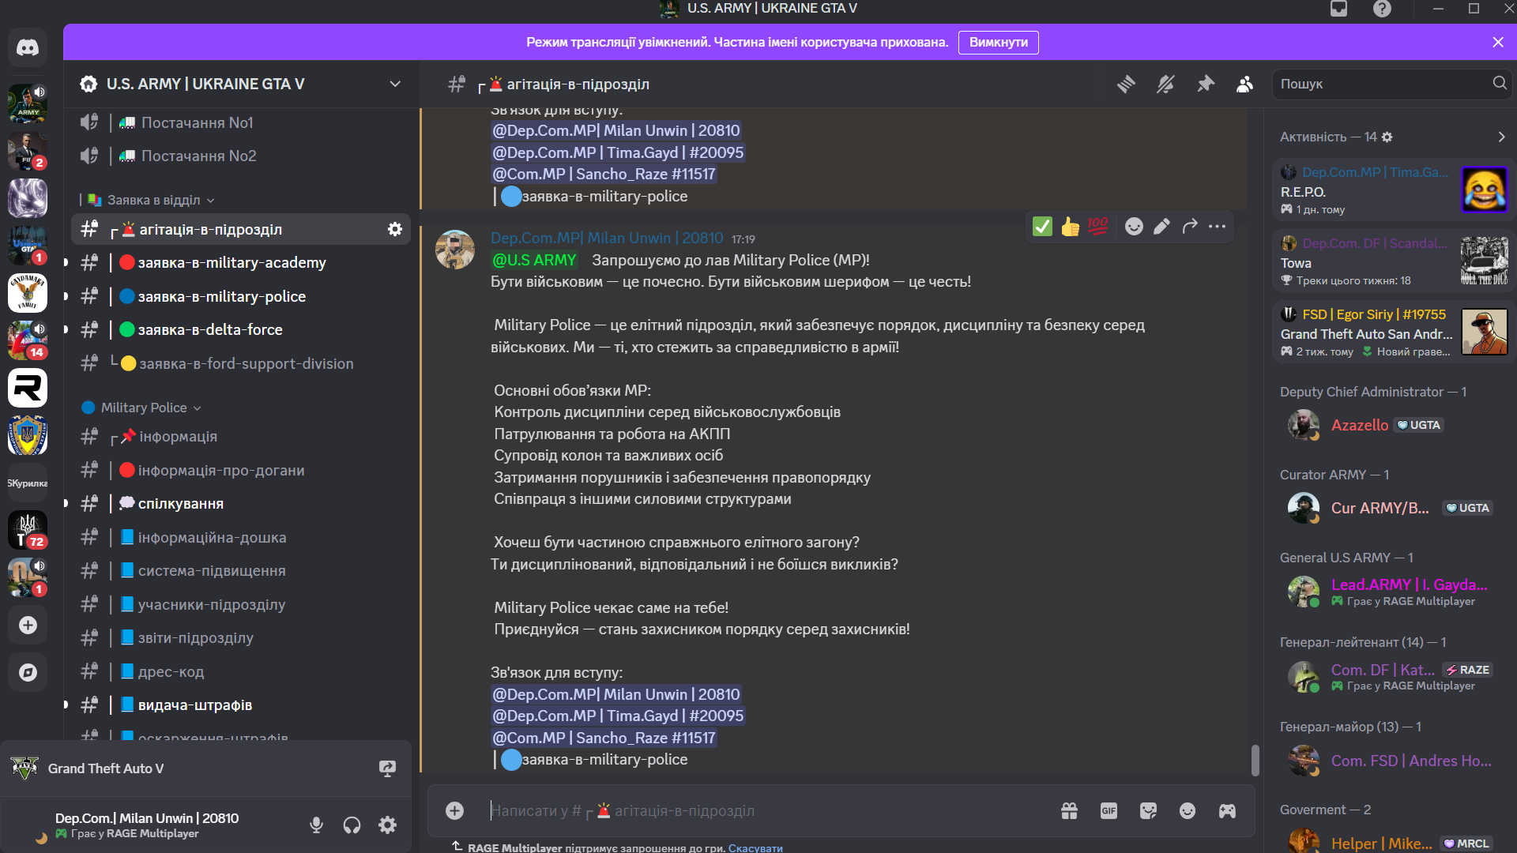Open Cur ARMY member entry
This screenshot has width=1517, height=853.
pos(1390,508)
